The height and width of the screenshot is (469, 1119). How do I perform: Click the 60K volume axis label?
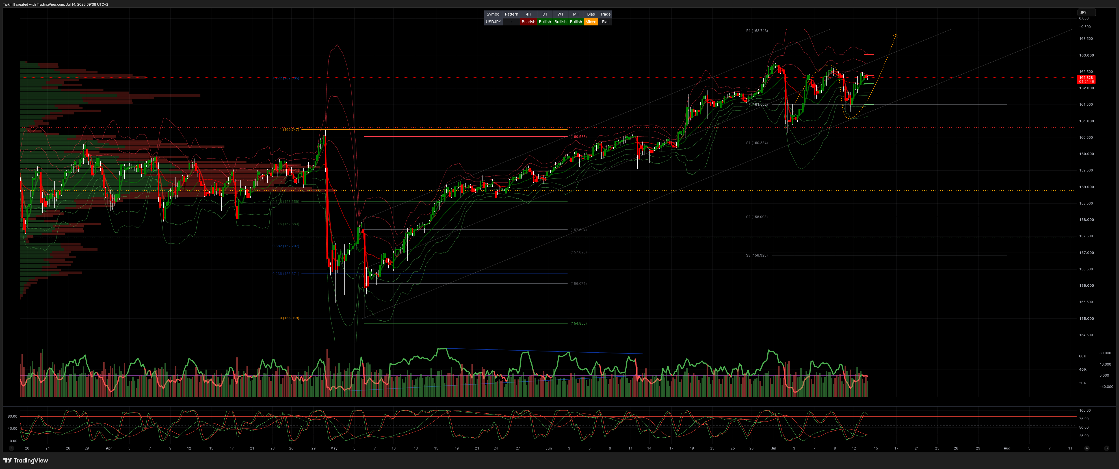[x=1083, y=356]
